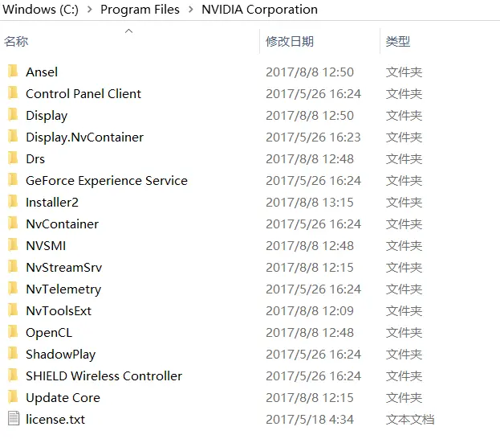Screen dimensions: 500x439
Task: Click the NVSMI folder name
Action: coord(46,246)
